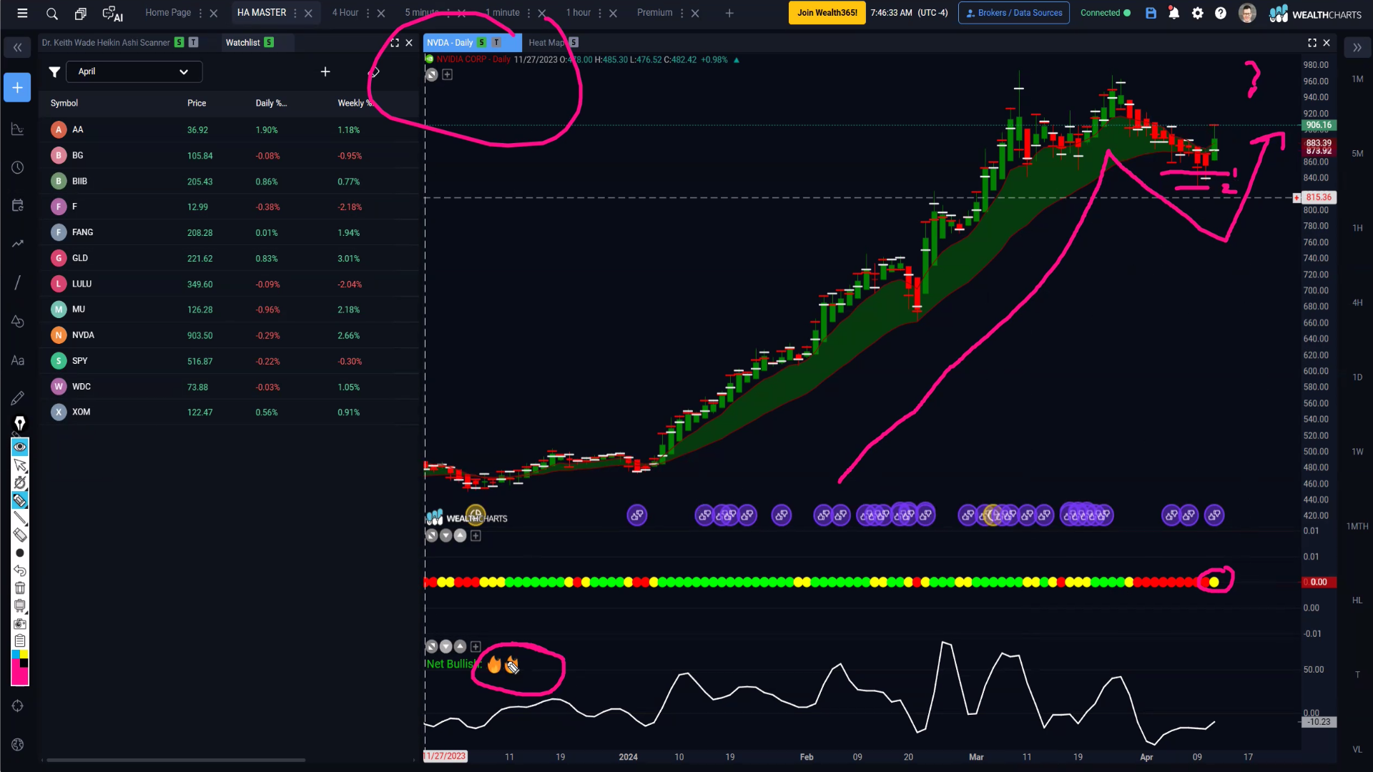This screenshot has width=1373, height=772.
Task: Open the Heat Map tab
Action: coord(546,43)
